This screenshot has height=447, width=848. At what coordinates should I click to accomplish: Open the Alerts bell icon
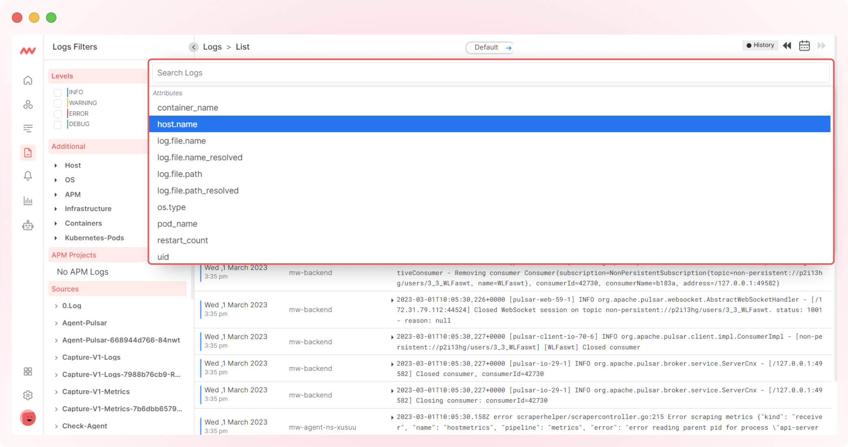click(x=28, y=176)
